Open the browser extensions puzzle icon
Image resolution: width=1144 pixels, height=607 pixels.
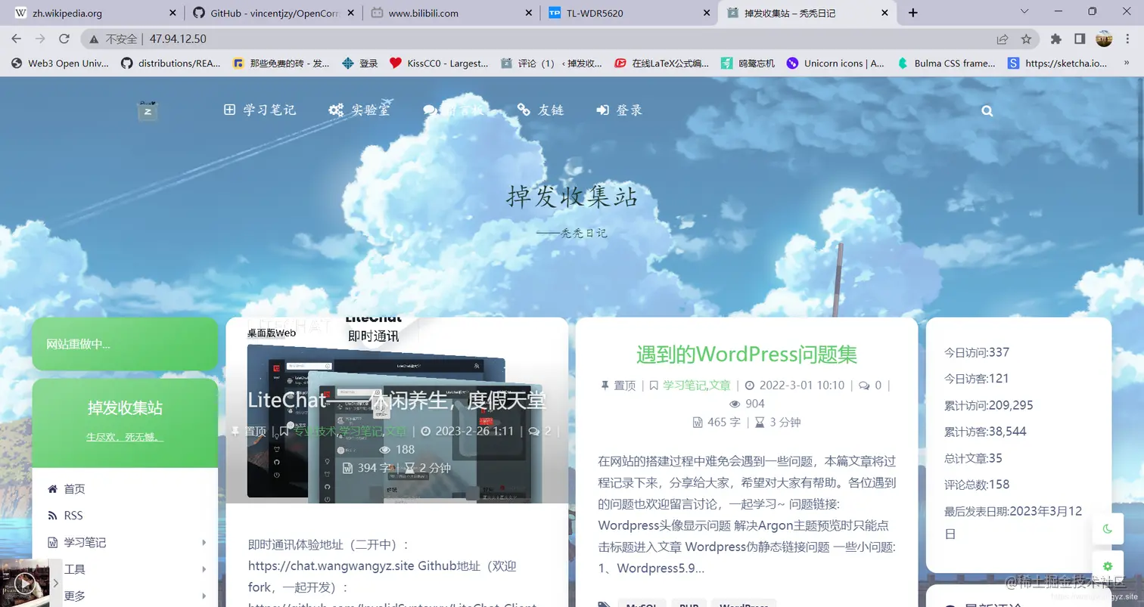click(x=1056, y=39)
